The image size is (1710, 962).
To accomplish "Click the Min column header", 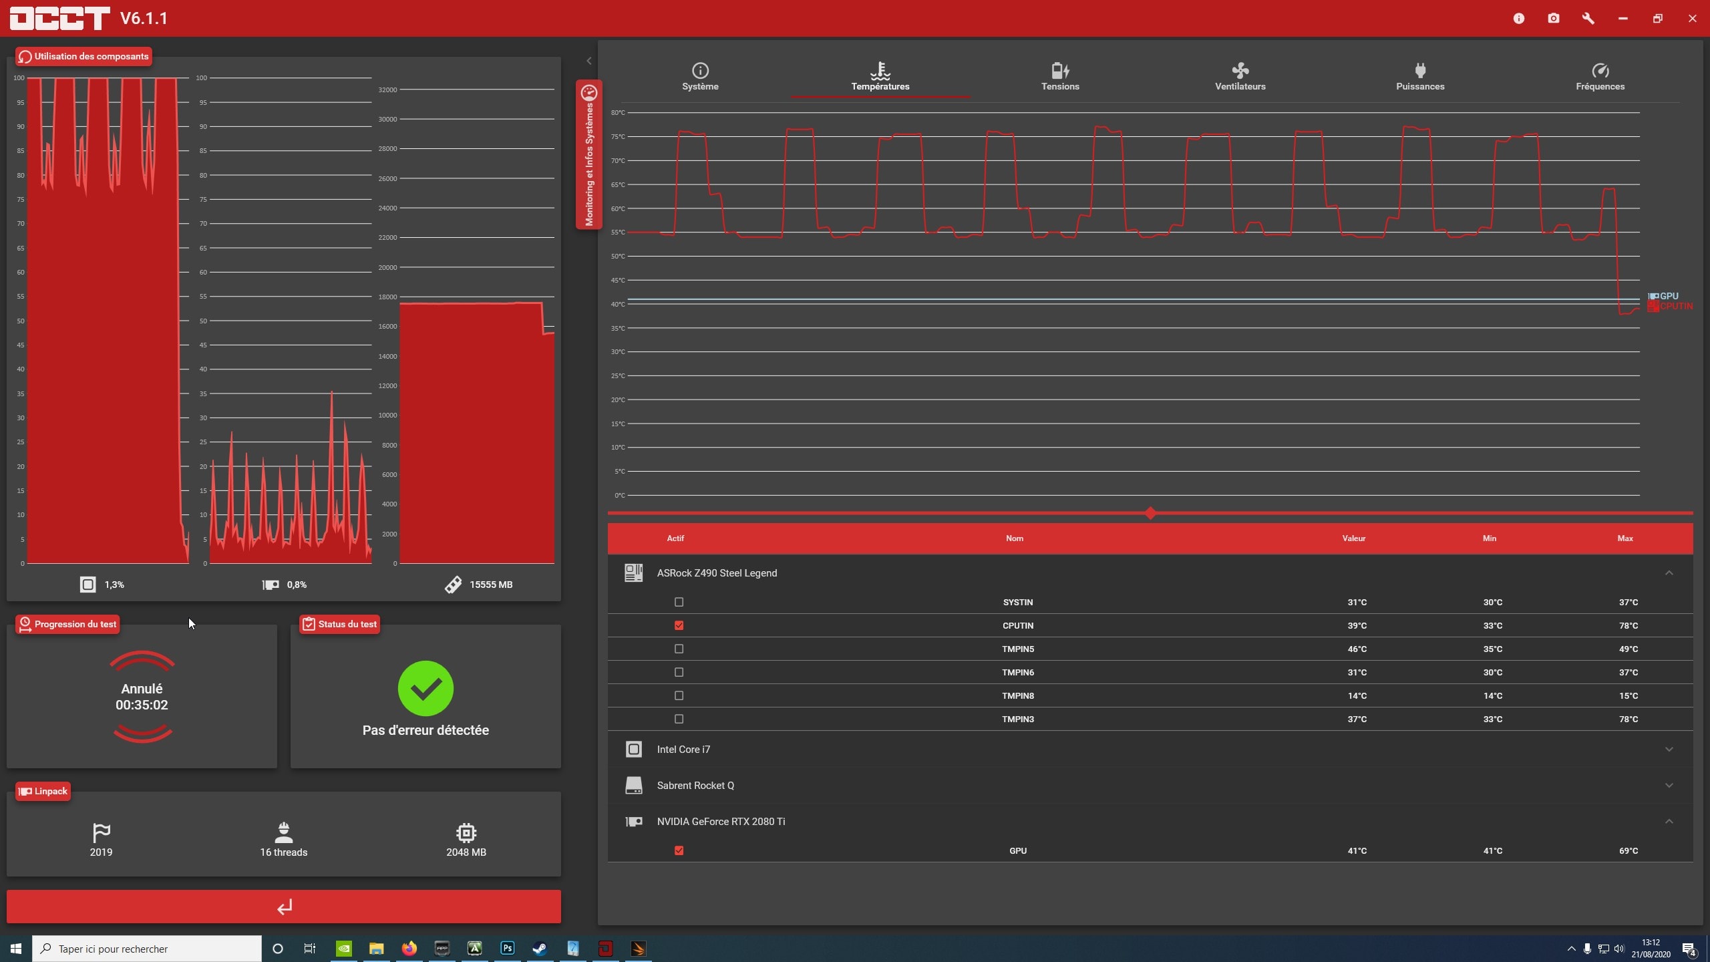I will pos(1489,538).
